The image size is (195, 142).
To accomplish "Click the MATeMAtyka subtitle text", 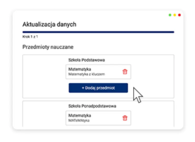I will 79,120.
